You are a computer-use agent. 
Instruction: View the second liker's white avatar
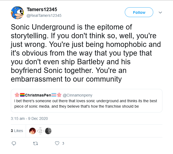pyautogui.click(x=40, y=131)
